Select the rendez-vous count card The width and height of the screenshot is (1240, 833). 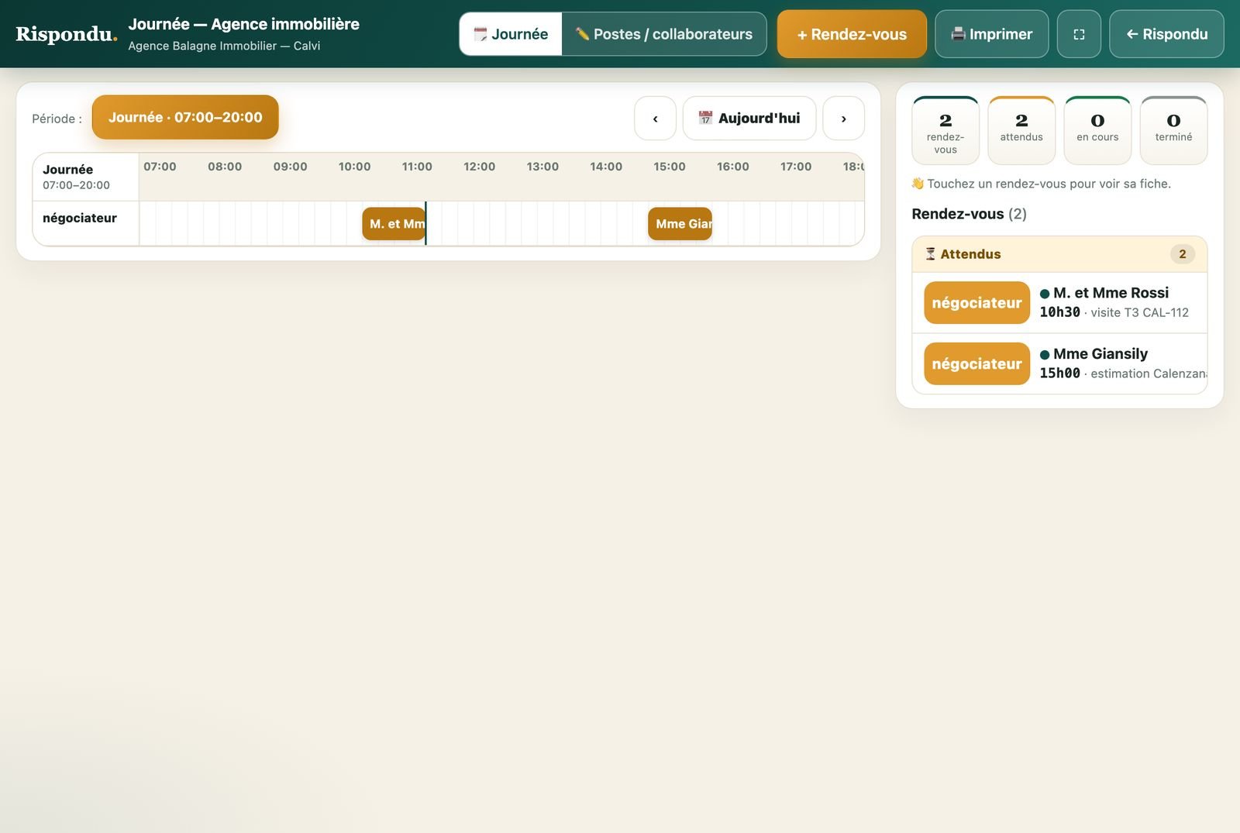pyautogui.click(x=945, y=130)
